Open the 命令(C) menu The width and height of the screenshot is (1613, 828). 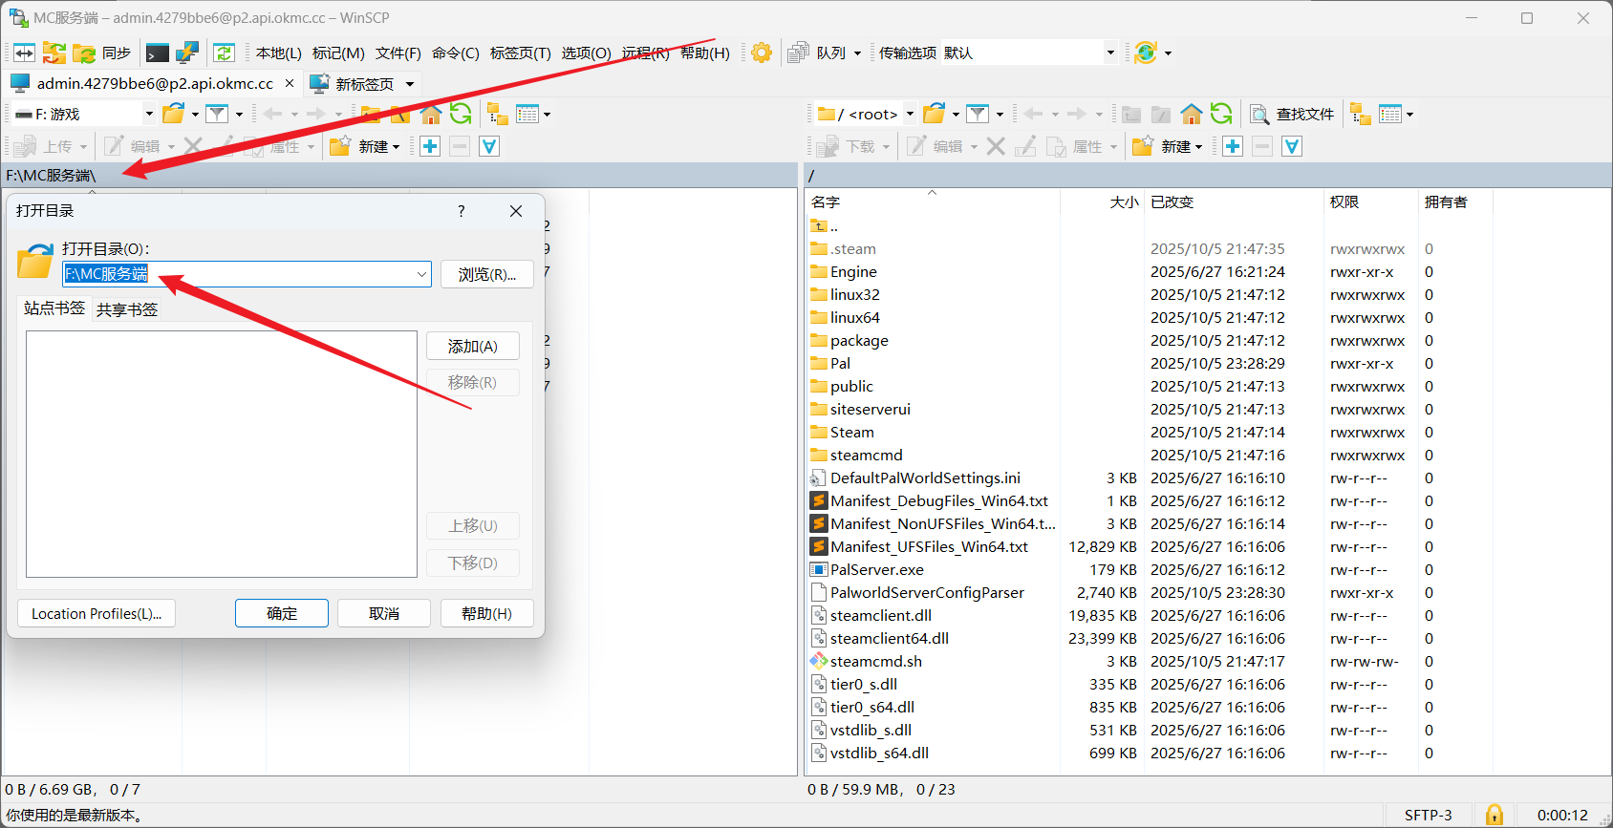tap(455, 53)
